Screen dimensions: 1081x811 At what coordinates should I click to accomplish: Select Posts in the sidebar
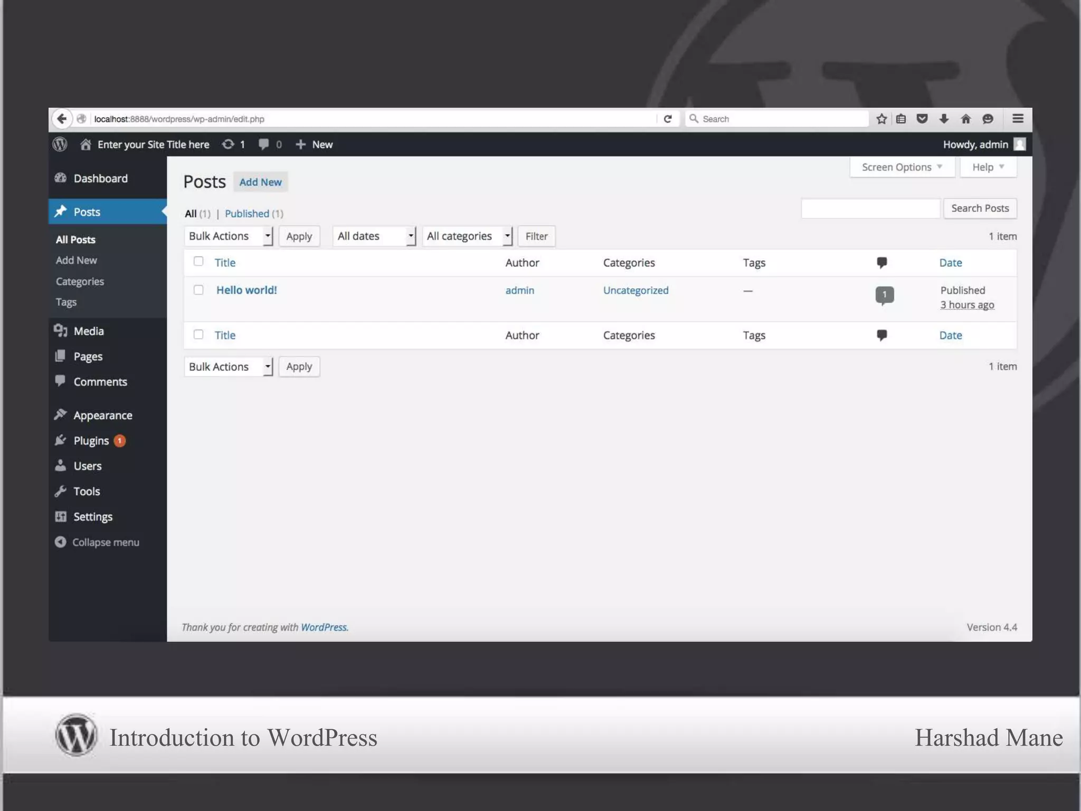point(108,212)
